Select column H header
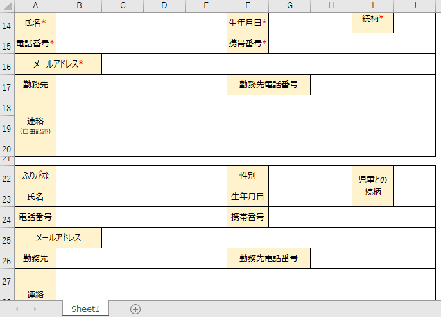441x317 pixels. [x=331, y=6]
